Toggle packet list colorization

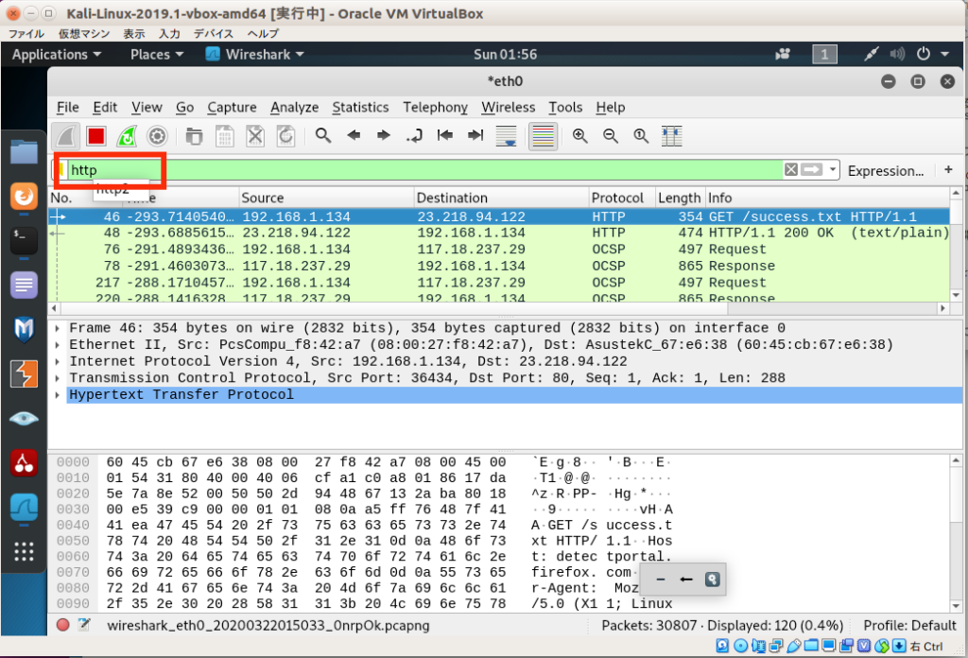point(542,136)
